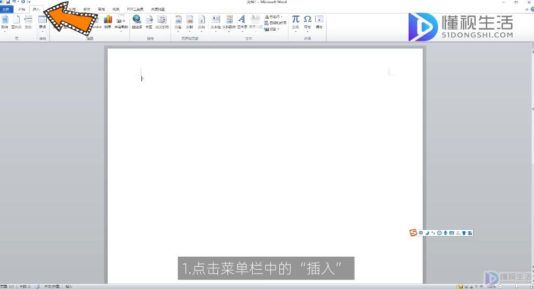Screen dimensions: 534x289
Task: Switch to Web Layout view in status bar
Action: click(x=471, y=286)
